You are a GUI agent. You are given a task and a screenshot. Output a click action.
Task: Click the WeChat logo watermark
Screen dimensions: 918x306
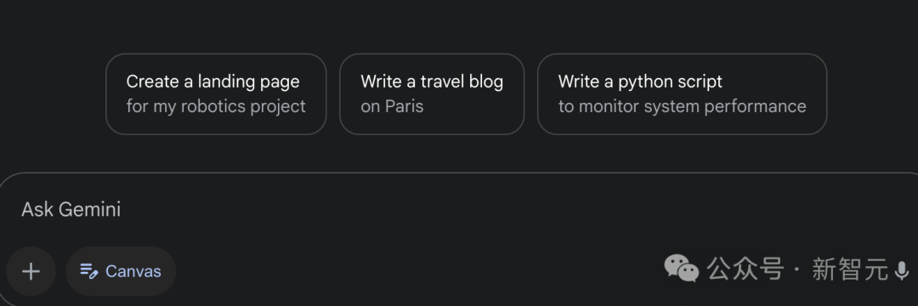(682, 269)
